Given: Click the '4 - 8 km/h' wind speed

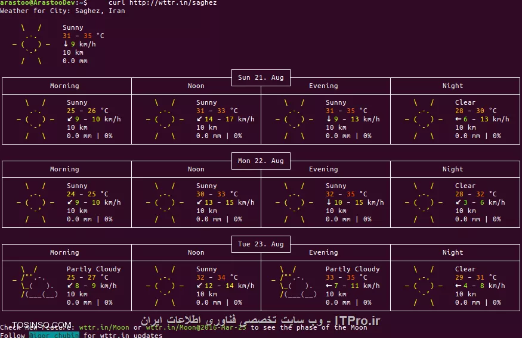Looking at the screenshot, I should [484, 286].
